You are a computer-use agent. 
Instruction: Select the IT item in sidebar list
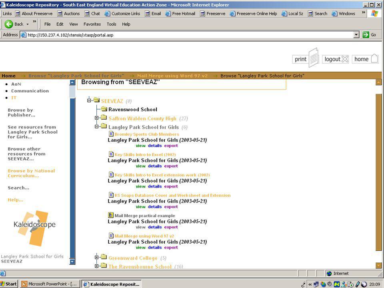[14, 98]
